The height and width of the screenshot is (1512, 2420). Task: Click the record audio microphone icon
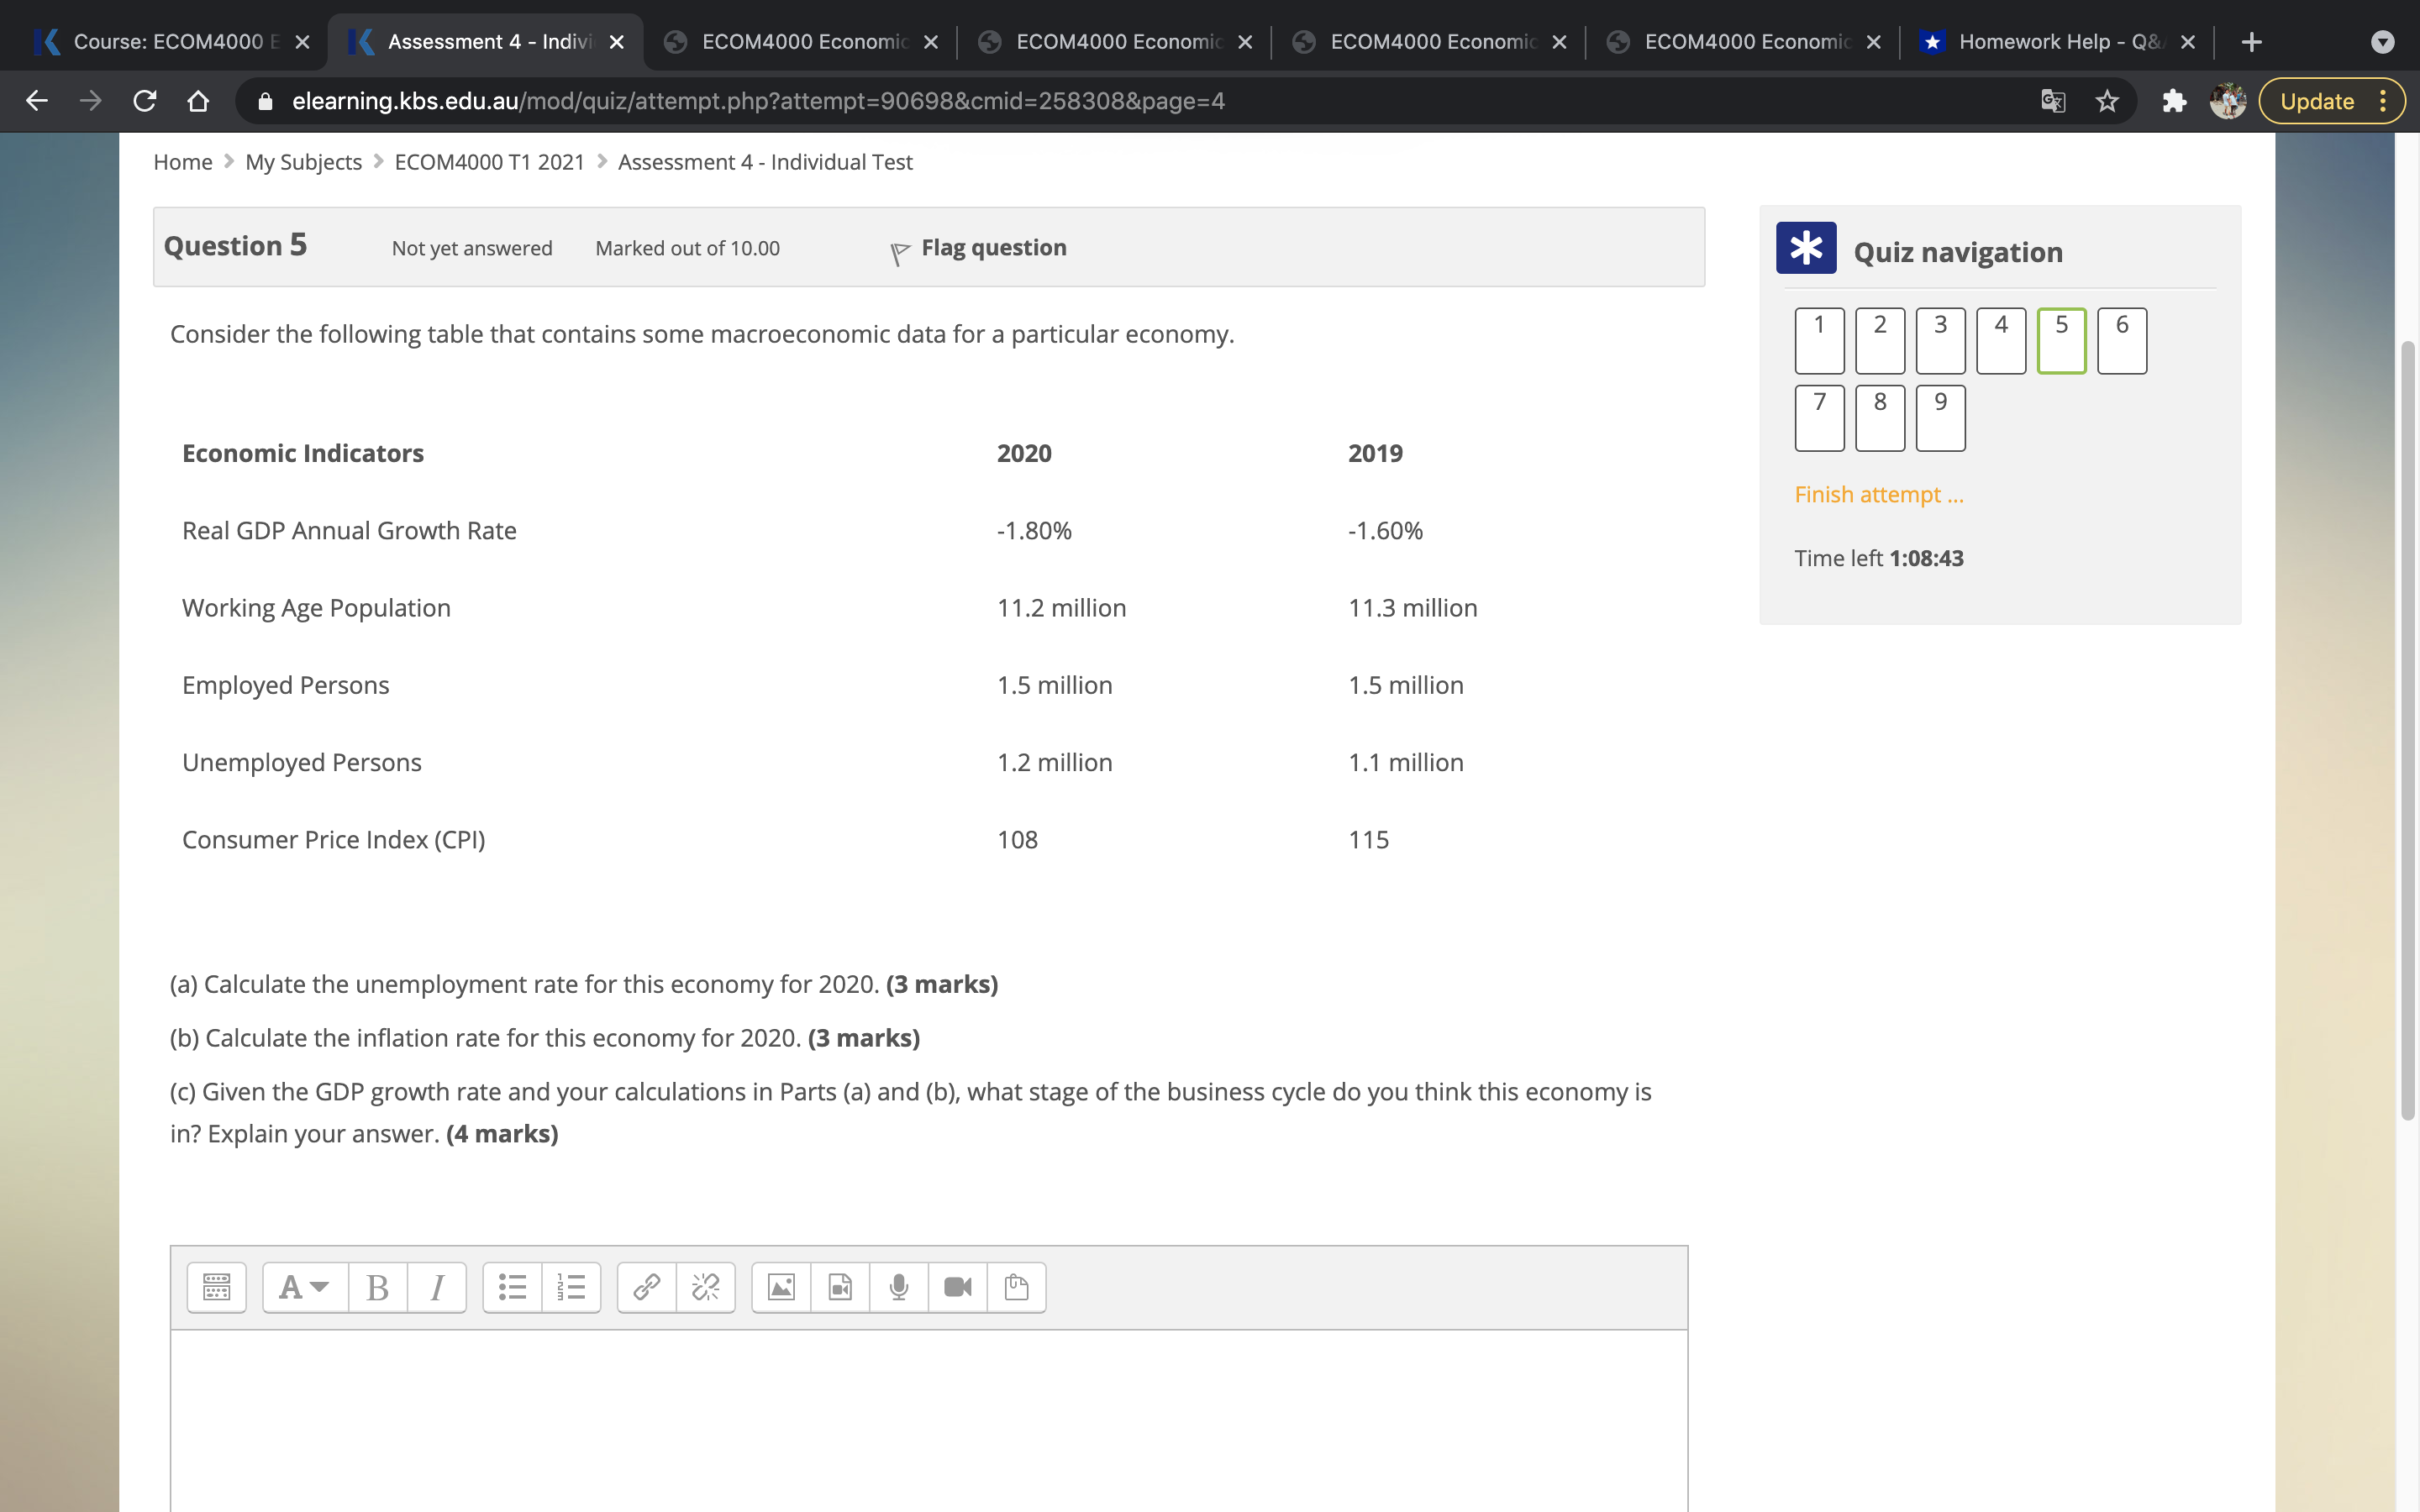[x=898, y=1286]
